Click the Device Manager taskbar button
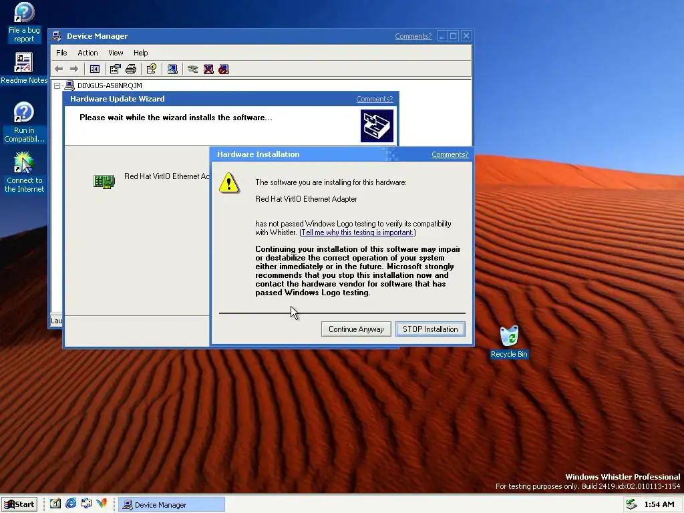This screenshot has width=684, height=513. coord(172,505)
